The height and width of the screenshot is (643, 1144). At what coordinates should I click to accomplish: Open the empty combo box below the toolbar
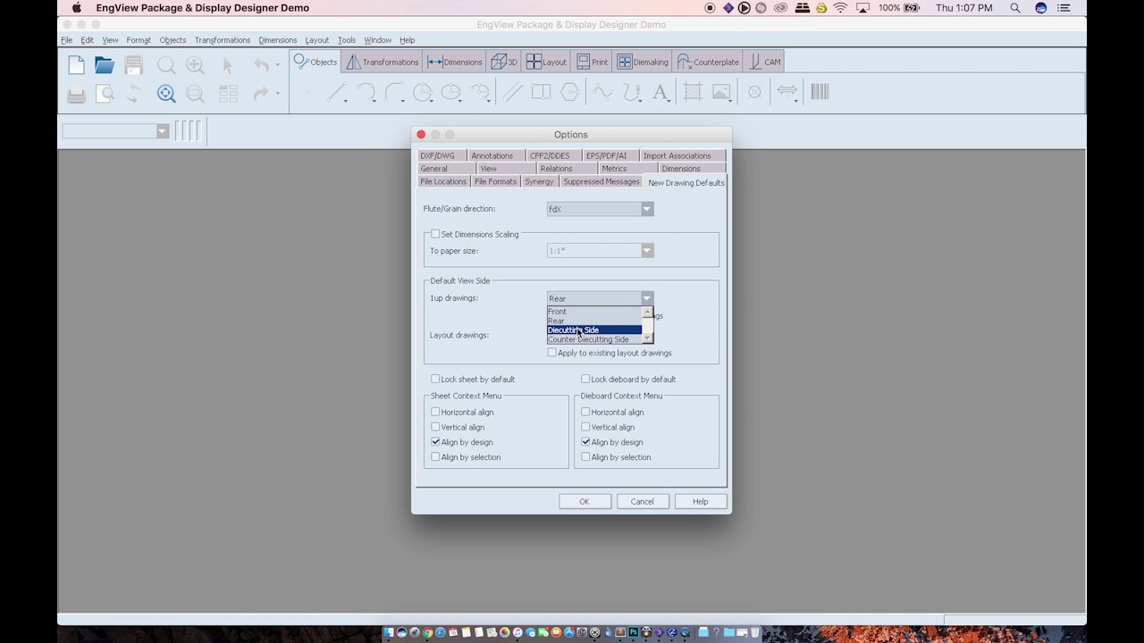click(115, 131)
